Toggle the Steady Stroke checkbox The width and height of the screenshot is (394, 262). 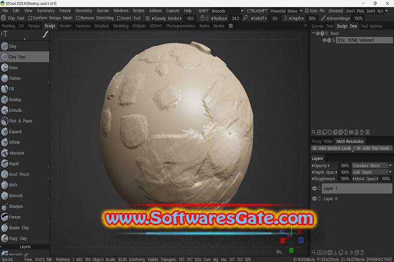[148, 19]
